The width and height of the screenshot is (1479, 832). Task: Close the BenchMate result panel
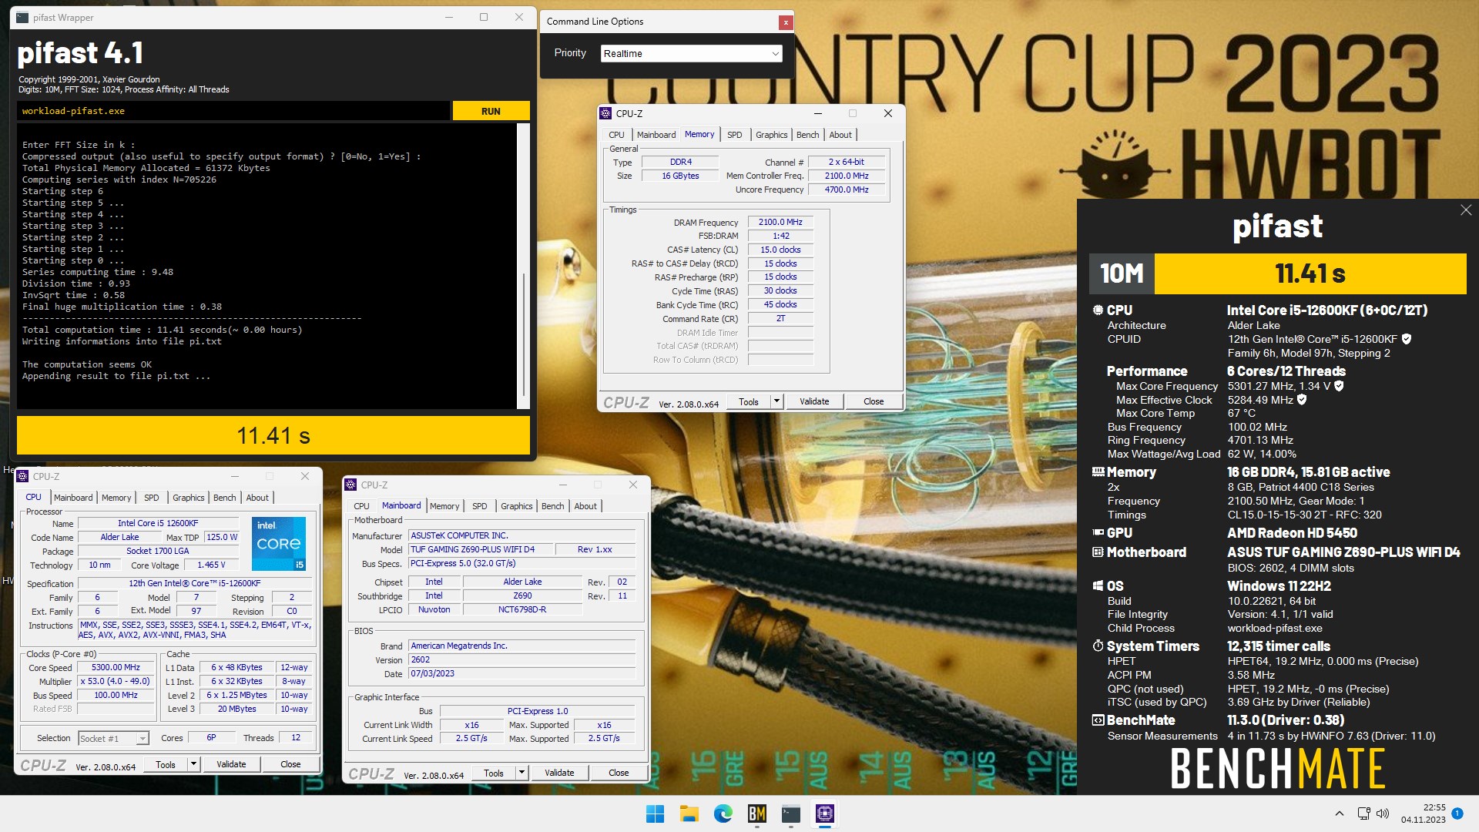[x=1466, y=210]
